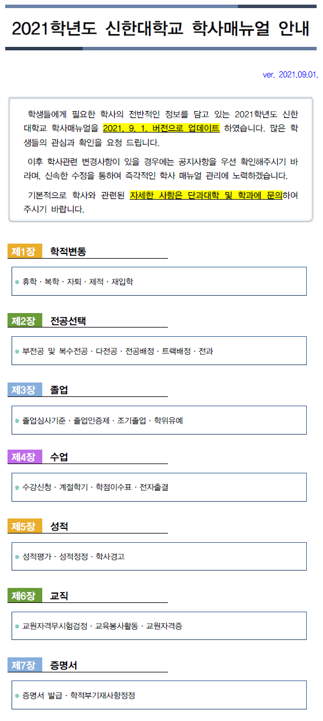
Task: Click highlighted text 2021. 9. 1. 버전으로 업데이트
Action: coord(161,128)
